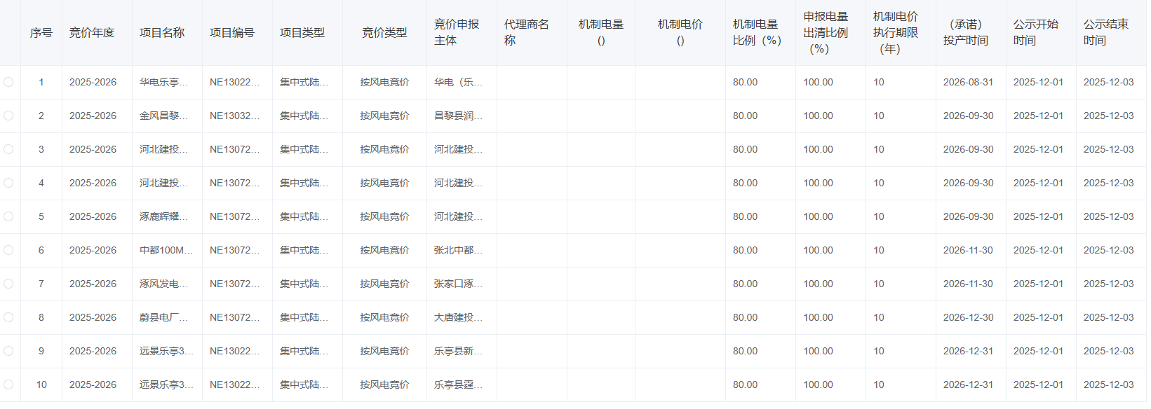Click production date 2026-12-31 in row 10
Image resolution: width=1151 pixels, height=409 pixels.
click(x=968, y=384)
